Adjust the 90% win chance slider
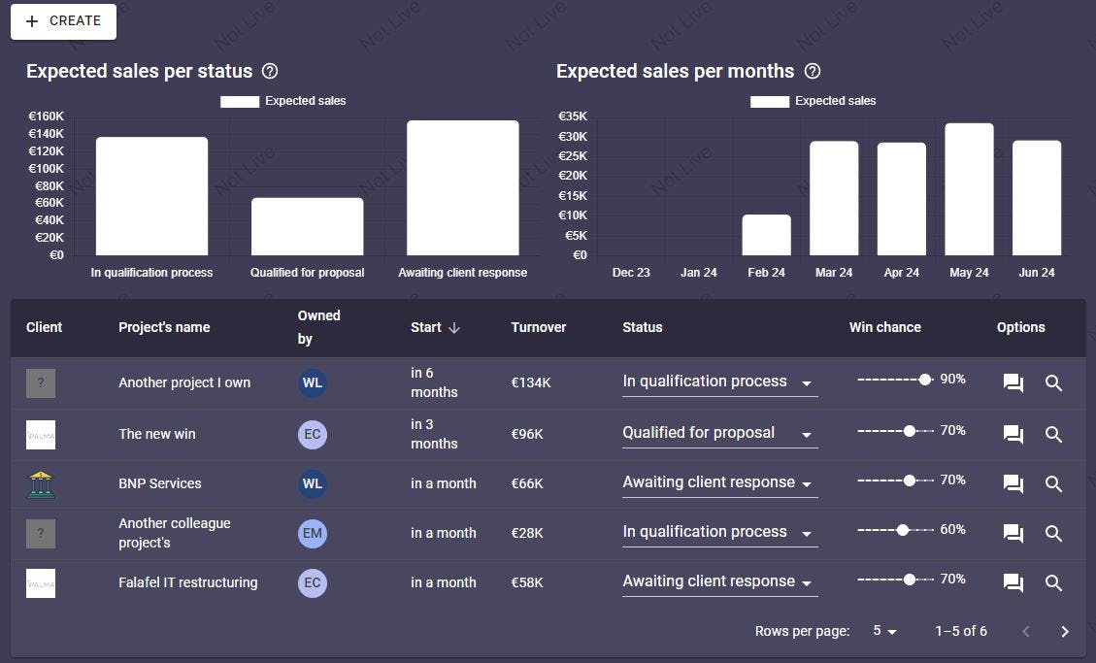Image resolution: width=1096 pixels, height=663 pixels. [925, 380]
